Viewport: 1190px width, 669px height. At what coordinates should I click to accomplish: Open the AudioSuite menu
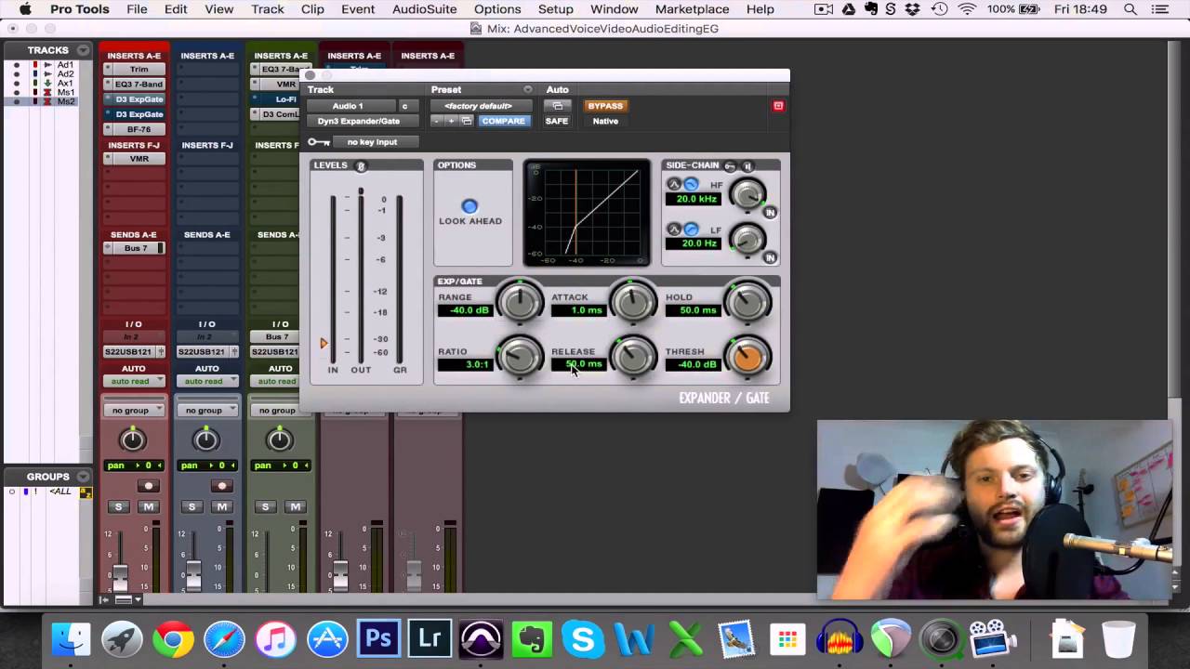point(425,9)
